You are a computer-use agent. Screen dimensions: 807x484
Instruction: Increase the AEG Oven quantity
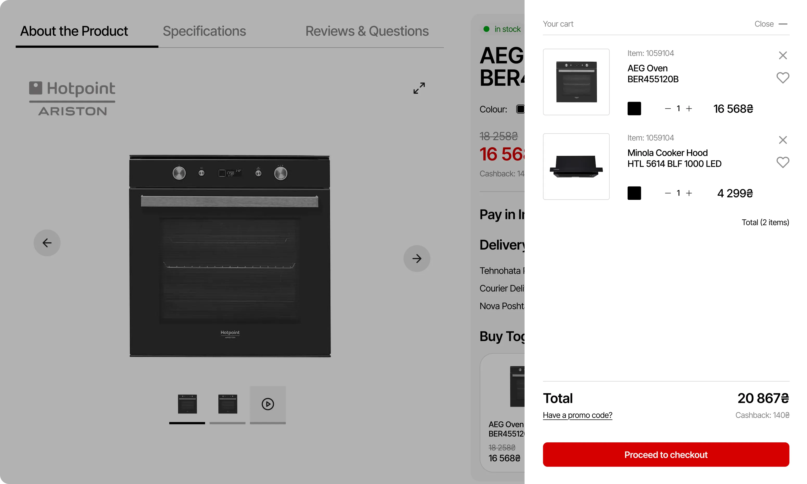click(689, 109)
